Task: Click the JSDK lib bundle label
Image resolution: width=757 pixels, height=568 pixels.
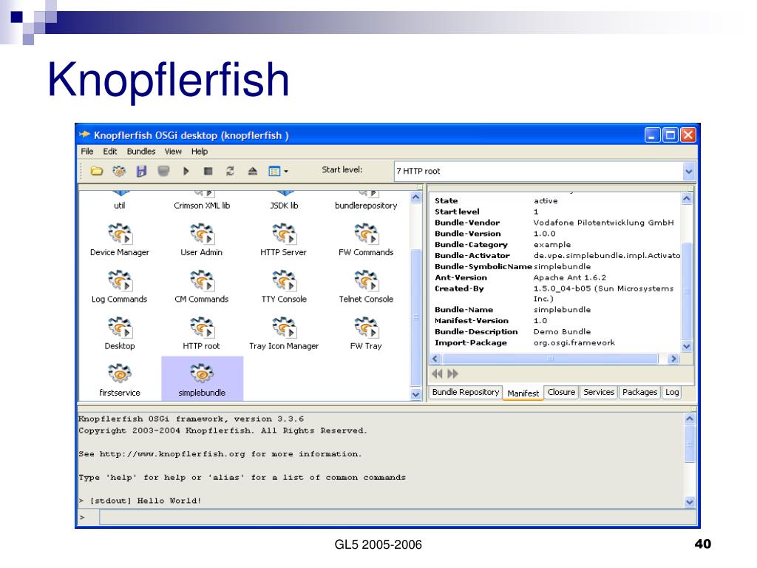Action: pos(284,206)
